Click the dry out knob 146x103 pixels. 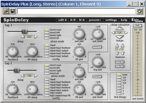pos(98,62)
